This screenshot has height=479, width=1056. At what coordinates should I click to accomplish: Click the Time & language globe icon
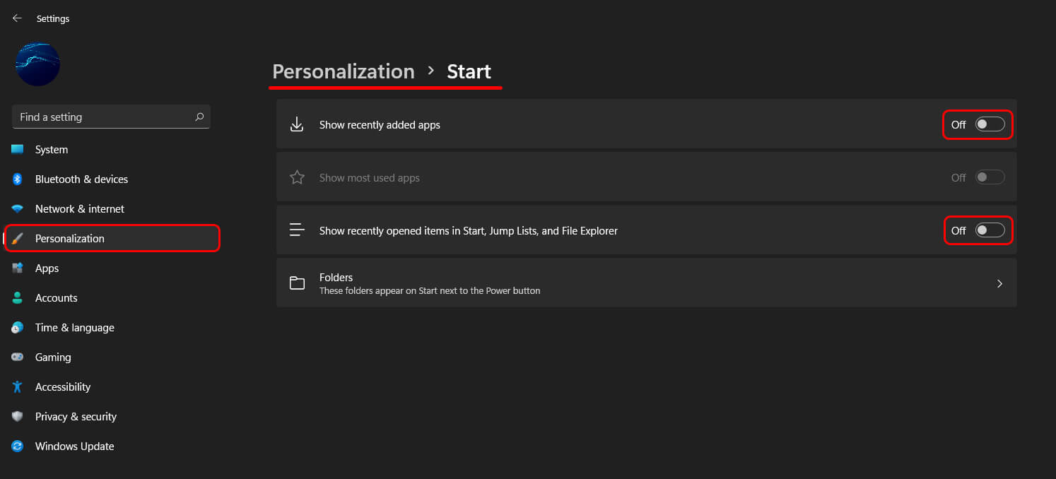coord(18,328)
